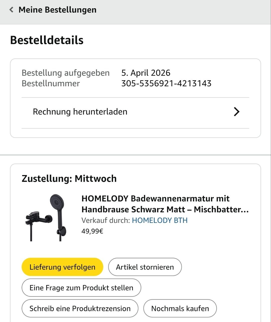Tap Eine Frage zum Produkt stellen
Viewport: 271px width, 322px height.
point(81,288)
